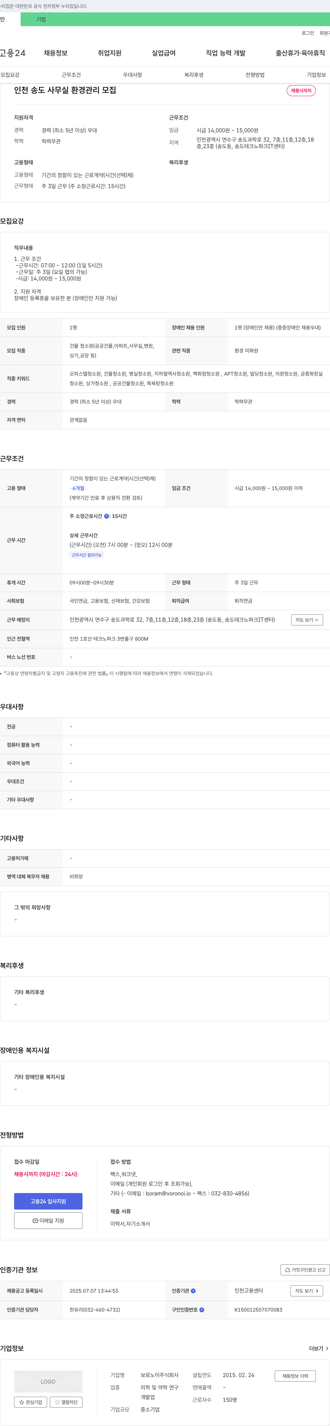Jump to 전형방법 section tab
The width and height of the screenshot is (330, 1426).
[x=255, y=75]
